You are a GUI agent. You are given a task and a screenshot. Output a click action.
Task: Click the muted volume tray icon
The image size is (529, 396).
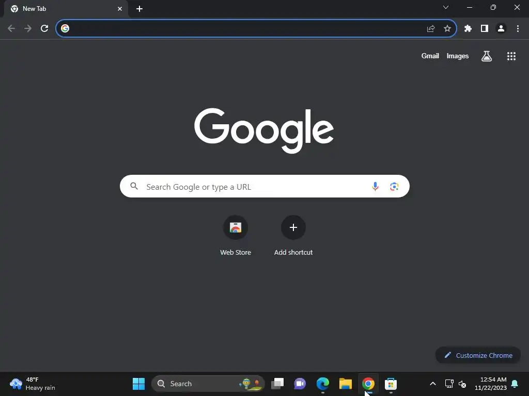click(x=462, y=384)
